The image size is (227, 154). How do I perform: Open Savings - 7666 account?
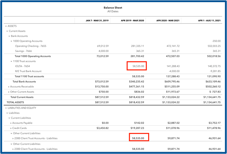[24, 51]
